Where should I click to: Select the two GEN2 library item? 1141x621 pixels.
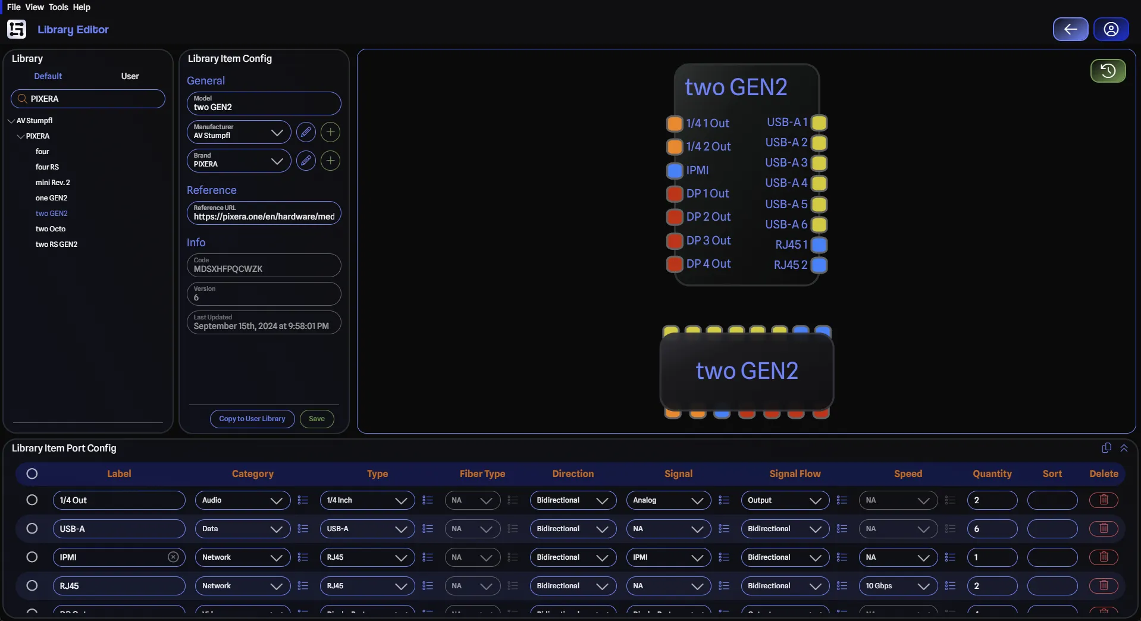point(52,213)
